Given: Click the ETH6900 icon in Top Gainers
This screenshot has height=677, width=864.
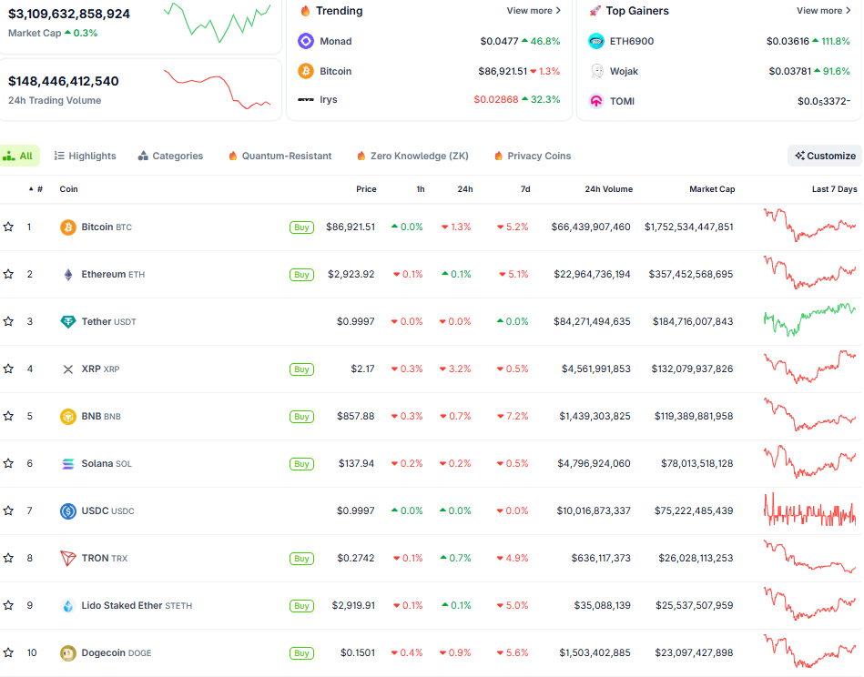Looking at the screenshot, I should [x=596, y=42].
